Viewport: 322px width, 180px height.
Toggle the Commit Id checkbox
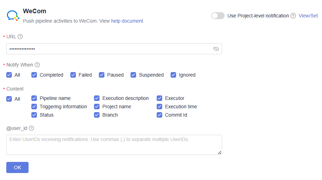(x=159, y=115)
